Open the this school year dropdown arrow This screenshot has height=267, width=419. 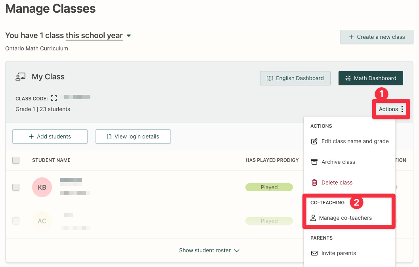[129, 36]
